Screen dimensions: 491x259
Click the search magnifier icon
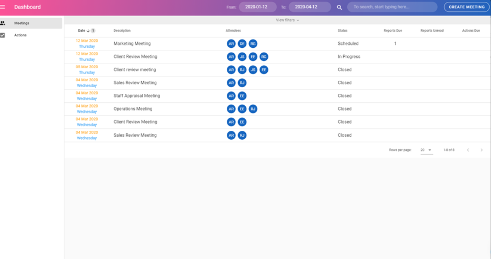coord(339,7)
